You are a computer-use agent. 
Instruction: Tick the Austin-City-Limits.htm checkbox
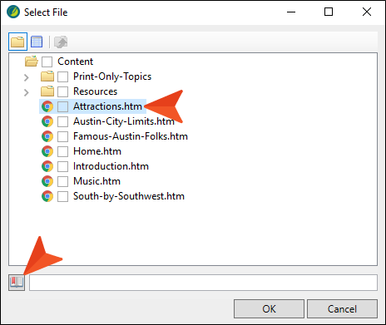pos(63,121)
